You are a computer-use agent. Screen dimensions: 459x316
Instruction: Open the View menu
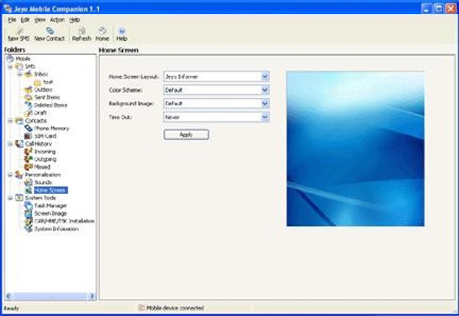pyautogui.click(x=40, y=20)
